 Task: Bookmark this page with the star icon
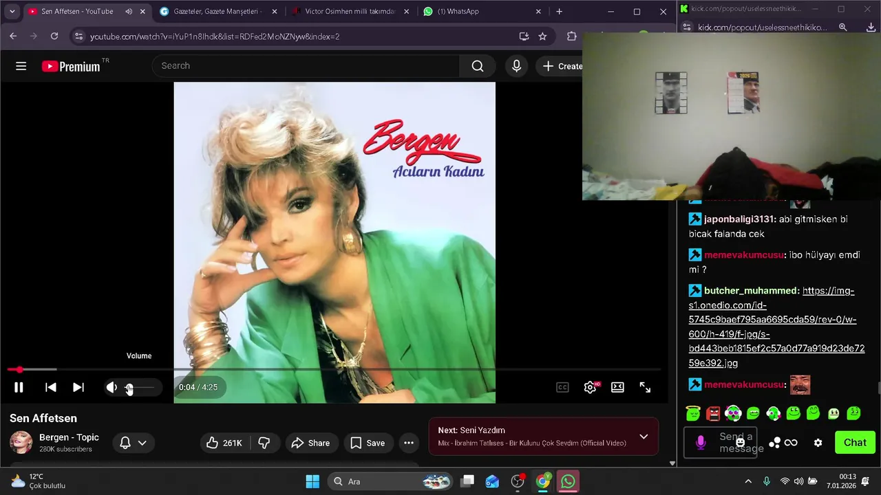click(x=542, y=36)
